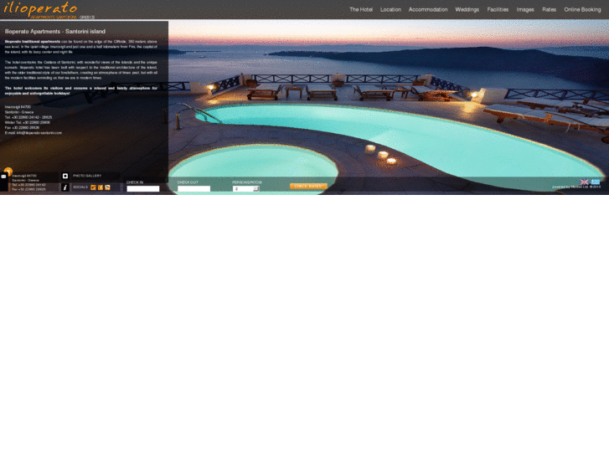Open The Hotel menu item
The height and width of the screenshot is (456, 609).
point(361,9)
